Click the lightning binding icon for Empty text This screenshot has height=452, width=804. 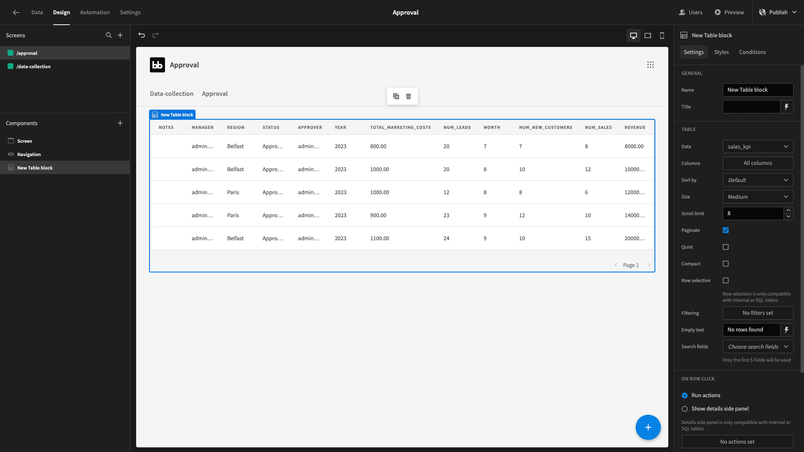(x=787, y=330)
